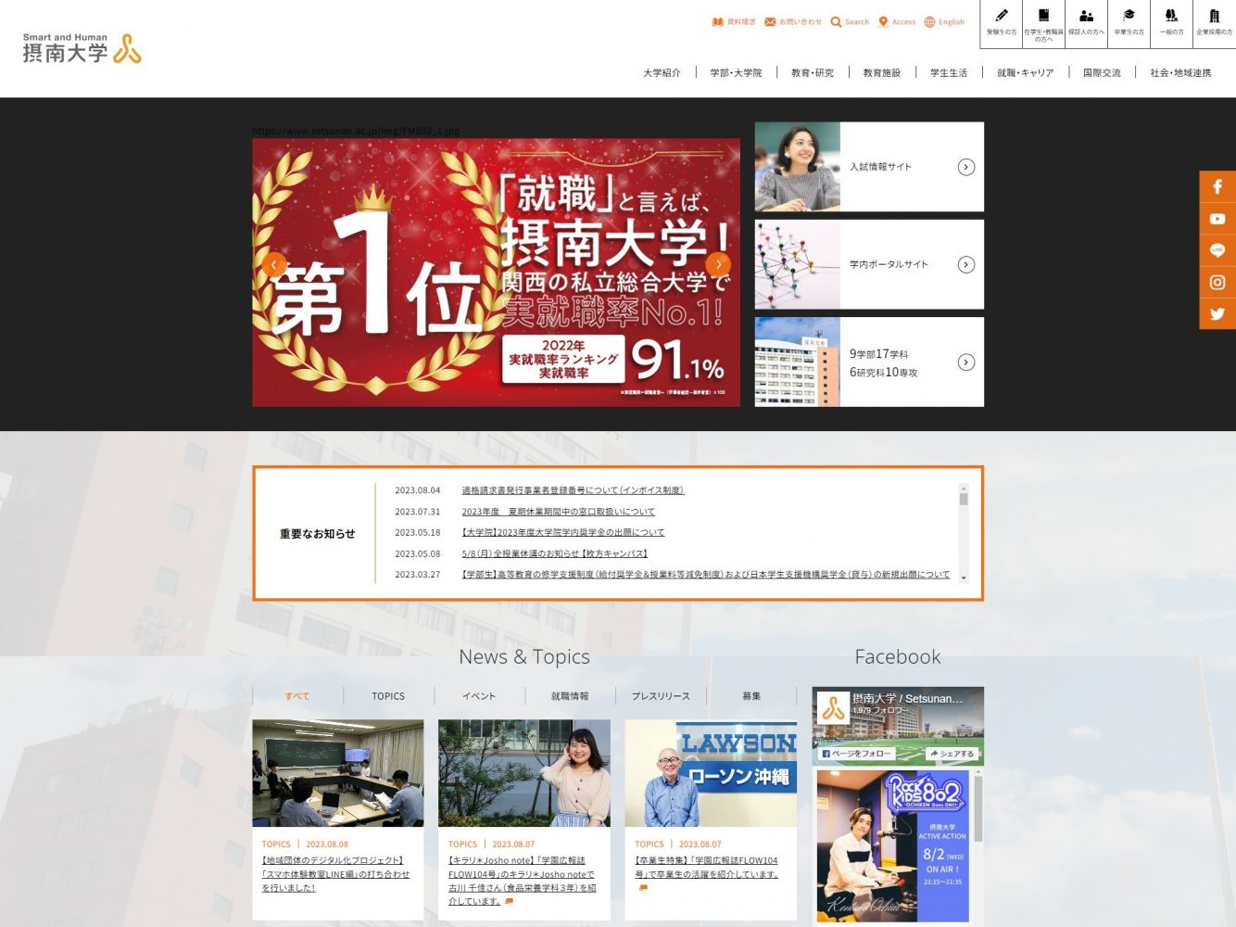Open 地域団体のデジタル化プロジェクト article link

[x=335, y=874]
